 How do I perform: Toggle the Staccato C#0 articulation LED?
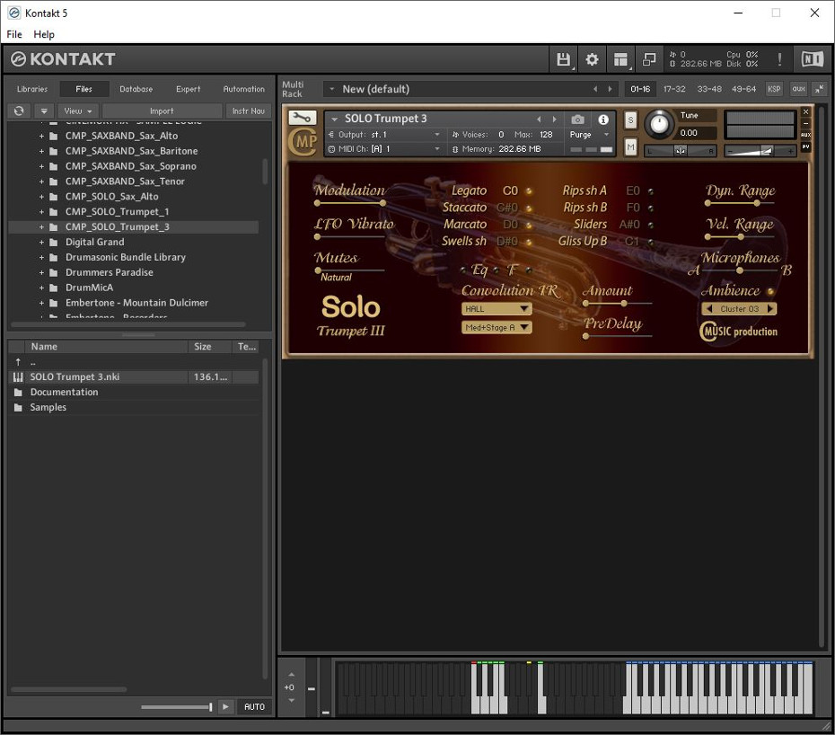529,208
